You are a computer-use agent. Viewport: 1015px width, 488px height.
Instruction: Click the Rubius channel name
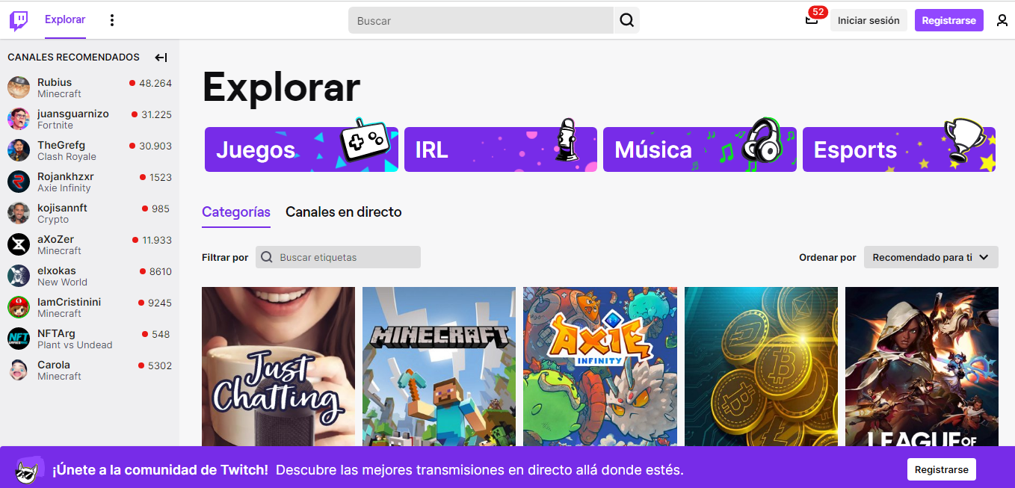55,82
